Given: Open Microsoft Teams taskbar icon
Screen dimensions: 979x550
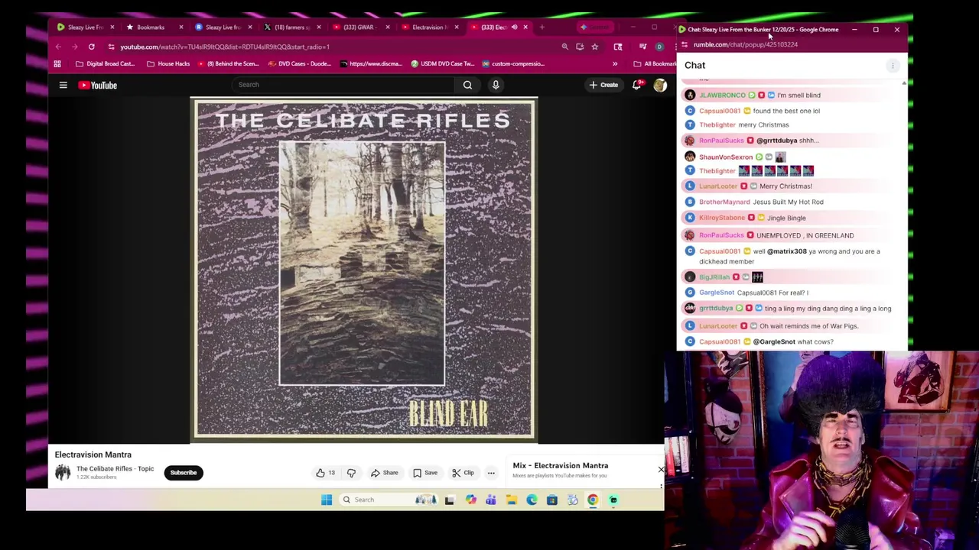Looking at the screenshot, I should (x=491, y=500).
